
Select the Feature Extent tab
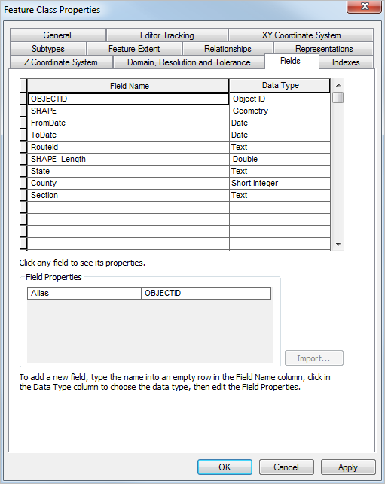click(134, 49)
